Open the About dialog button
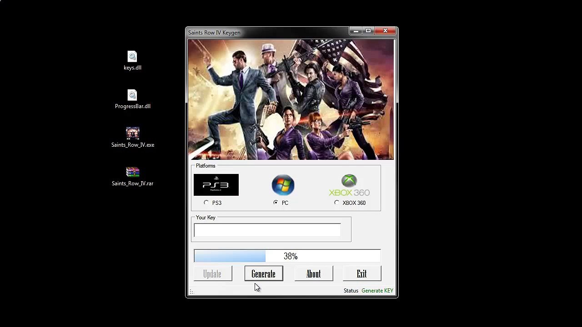Screen dimensions: 582x327 314,274
